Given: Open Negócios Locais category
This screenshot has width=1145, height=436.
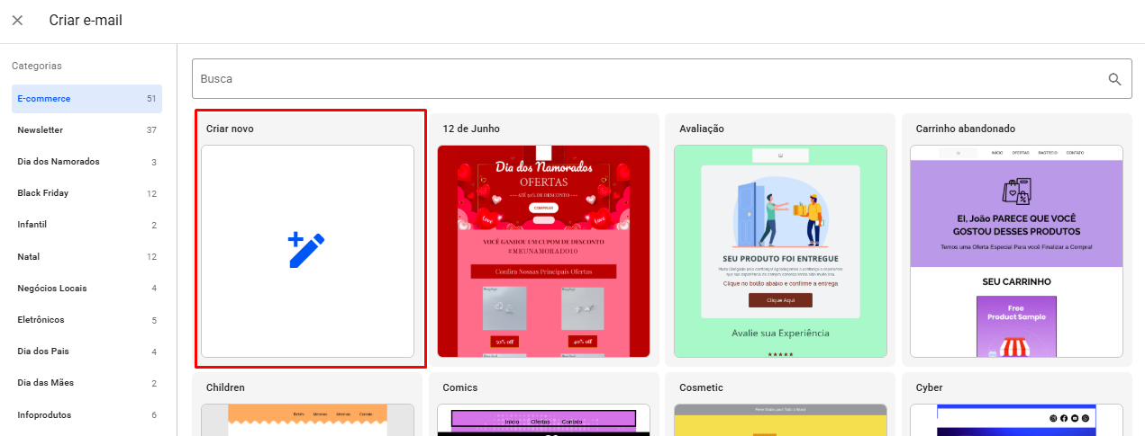Looking at the screenshot, I should pos(86,289).
